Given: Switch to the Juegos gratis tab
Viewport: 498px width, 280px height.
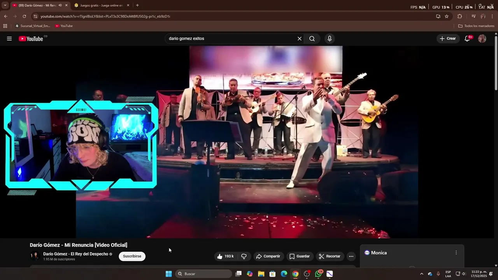Looking at the screenshot, I should click(101, 5).
